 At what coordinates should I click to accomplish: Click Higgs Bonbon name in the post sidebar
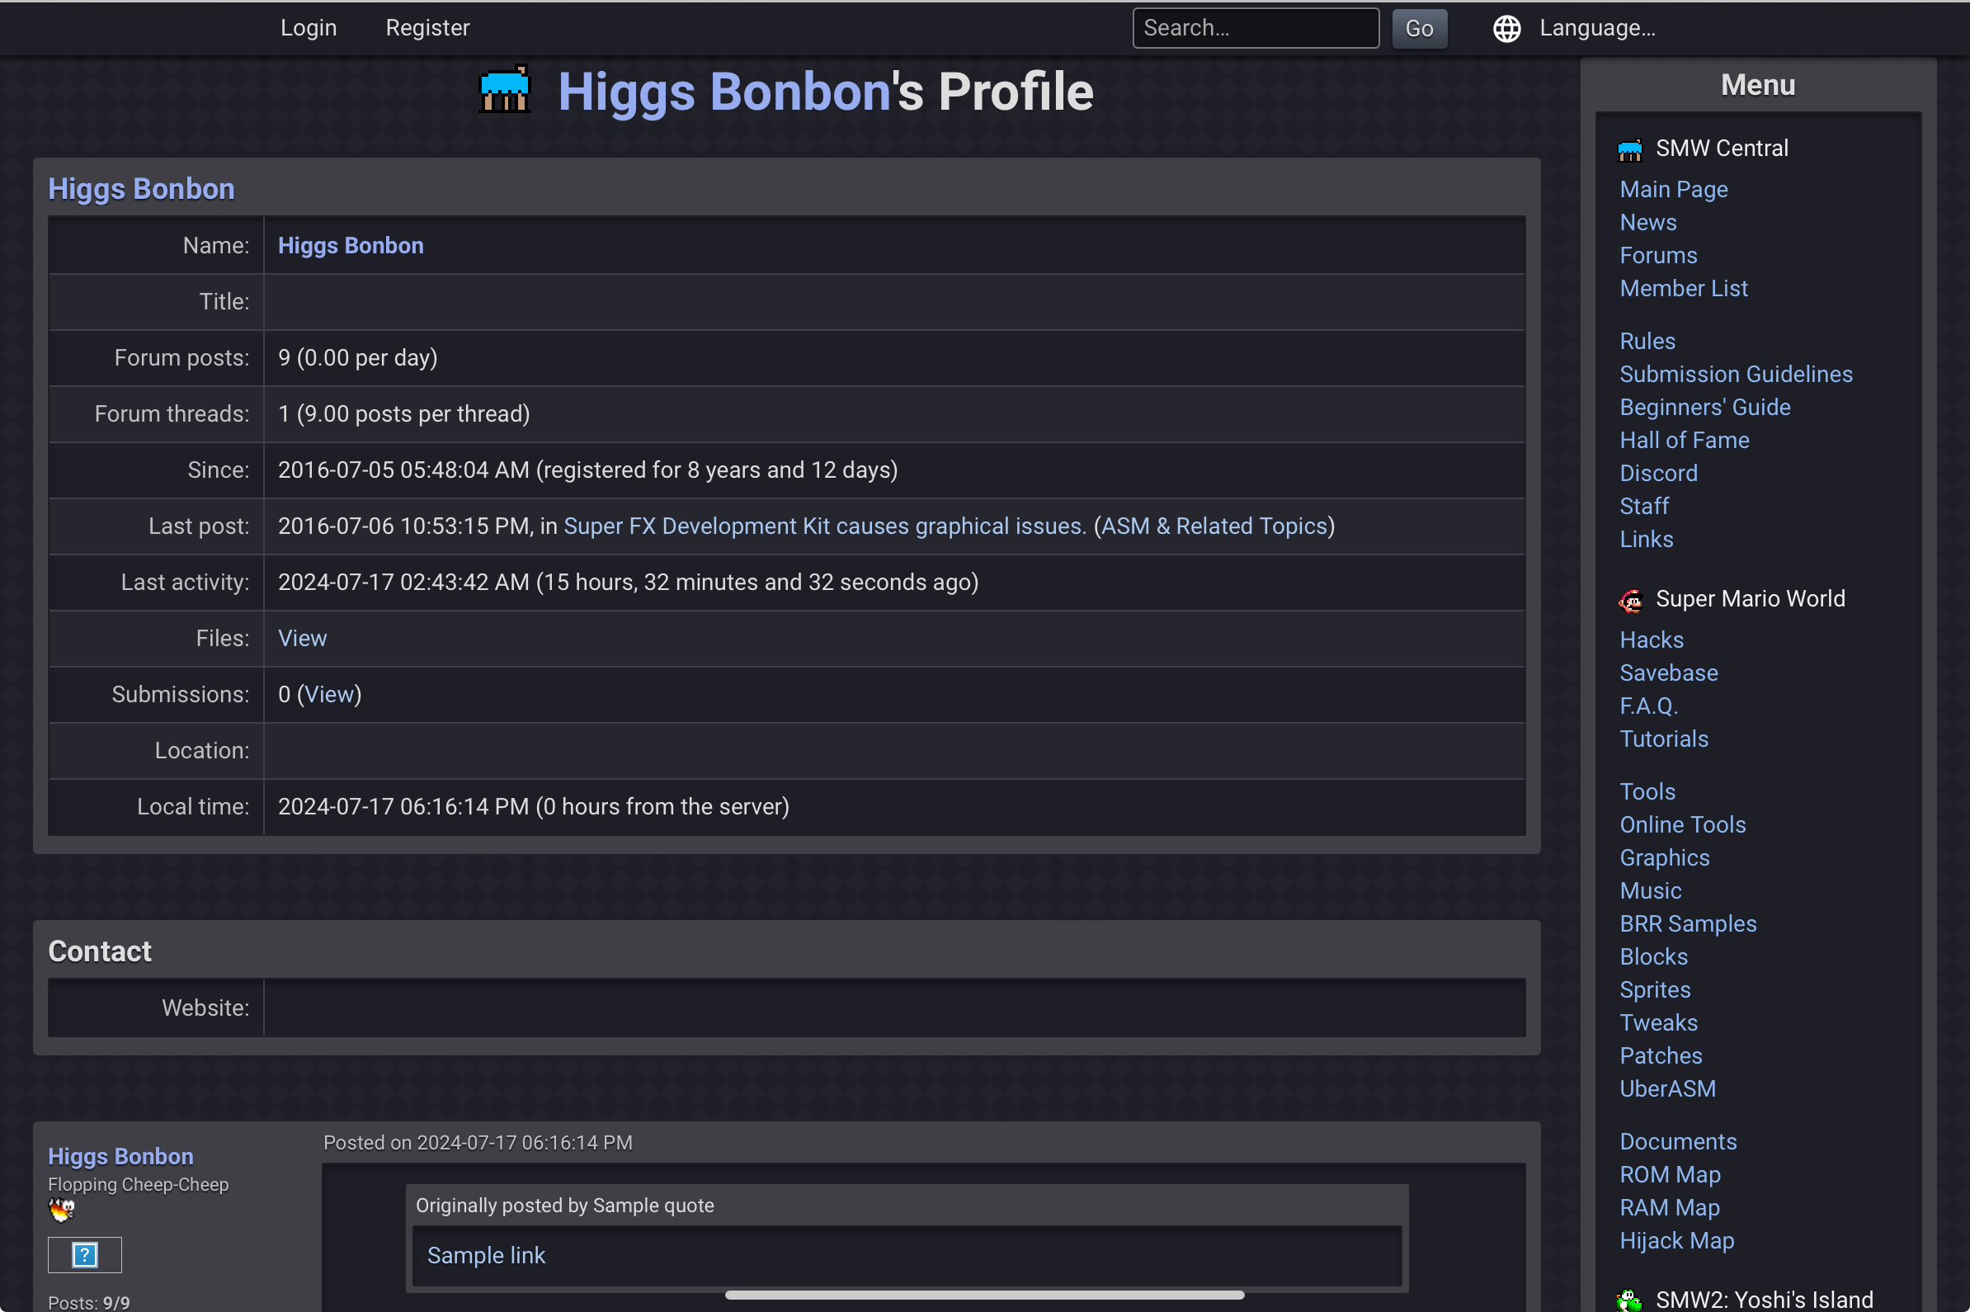[120, 1155]
